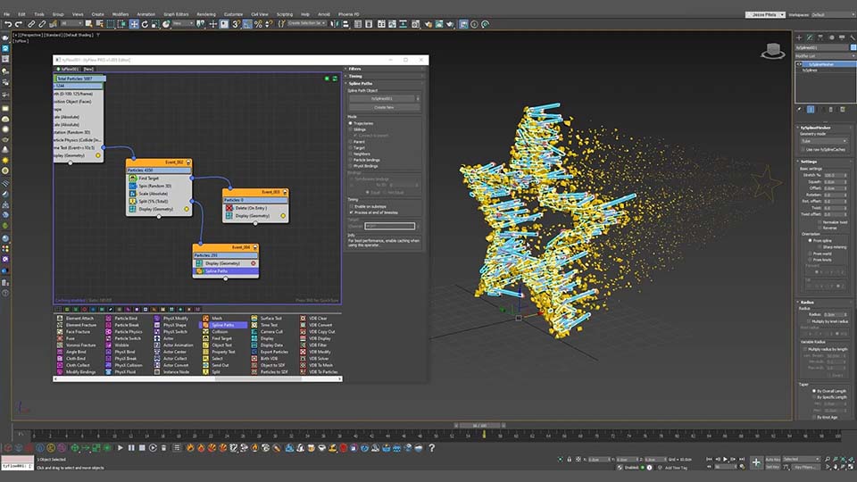This screenshot has width=857, height=482.
Task: Select 'From spline' orientation radio button
Action: click(x=810, y=240)
